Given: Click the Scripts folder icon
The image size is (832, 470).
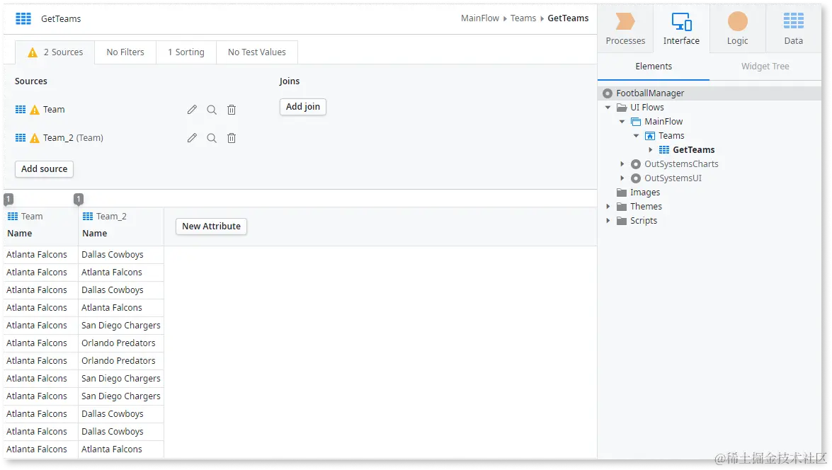Looking at the screenshot, I should tap(622, 221).
